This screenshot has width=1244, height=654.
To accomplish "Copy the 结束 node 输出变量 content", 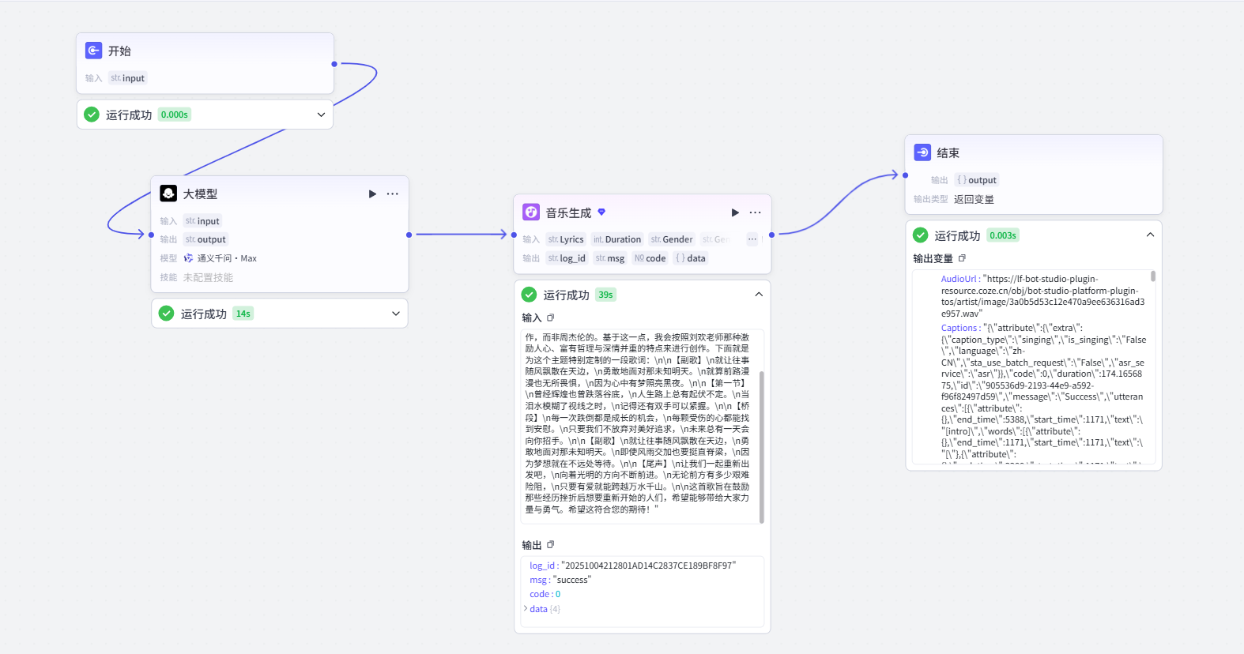I will [962, 258].
